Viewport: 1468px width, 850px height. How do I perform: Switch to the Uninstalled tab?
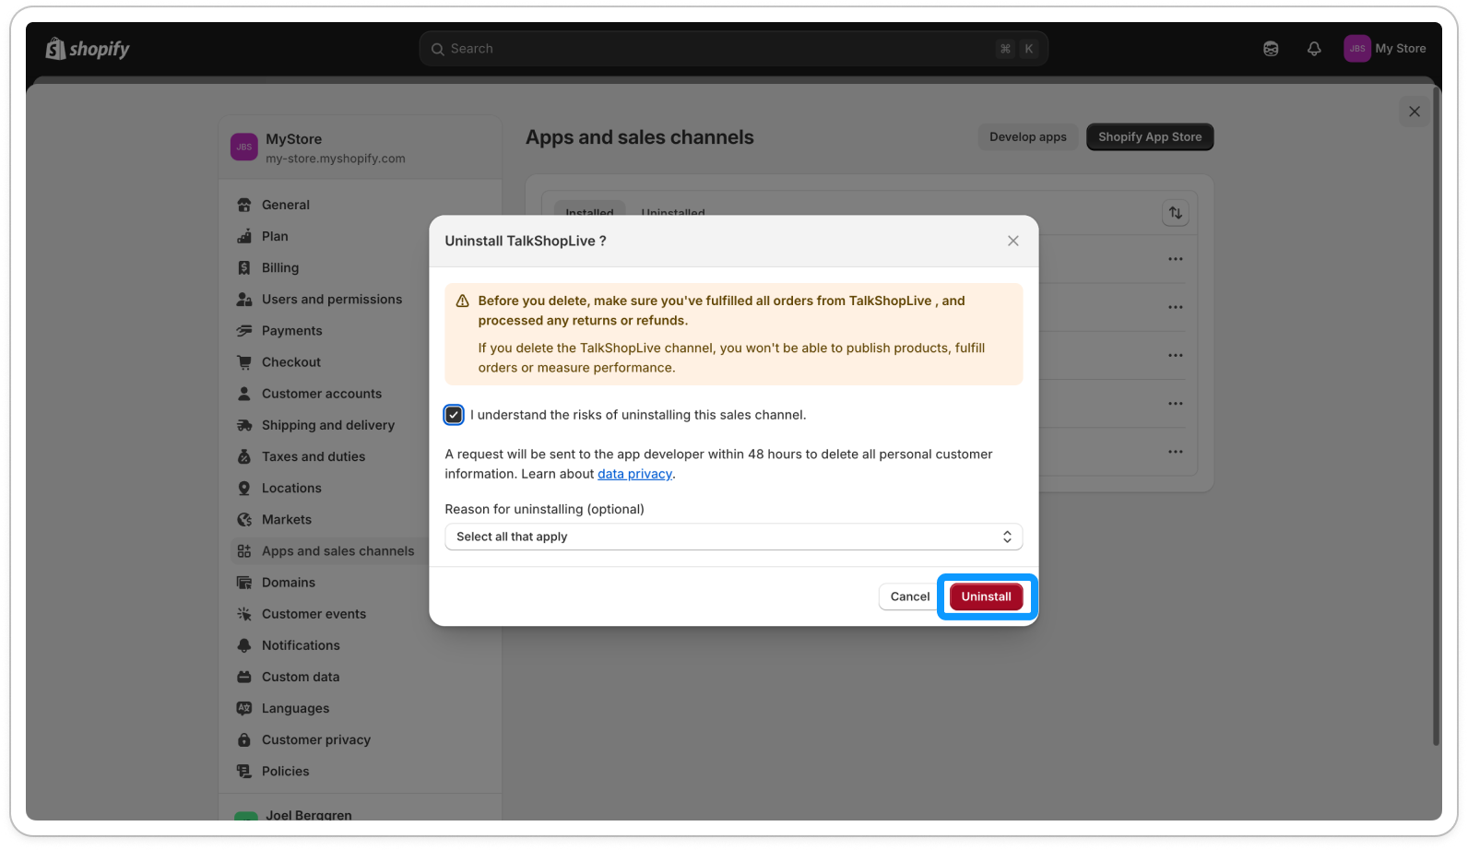tap(673, 211)
